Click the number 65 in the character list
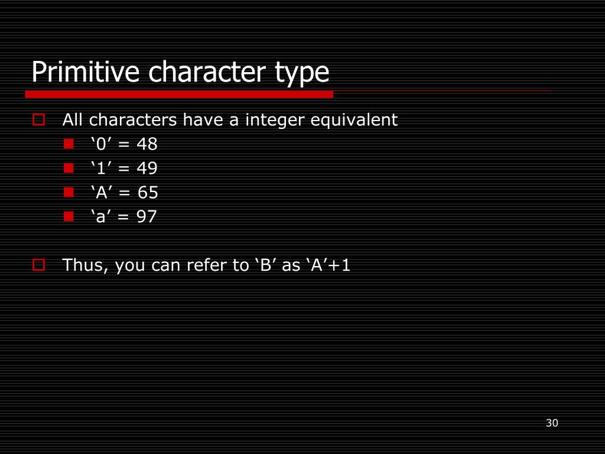 click(148, 192)
